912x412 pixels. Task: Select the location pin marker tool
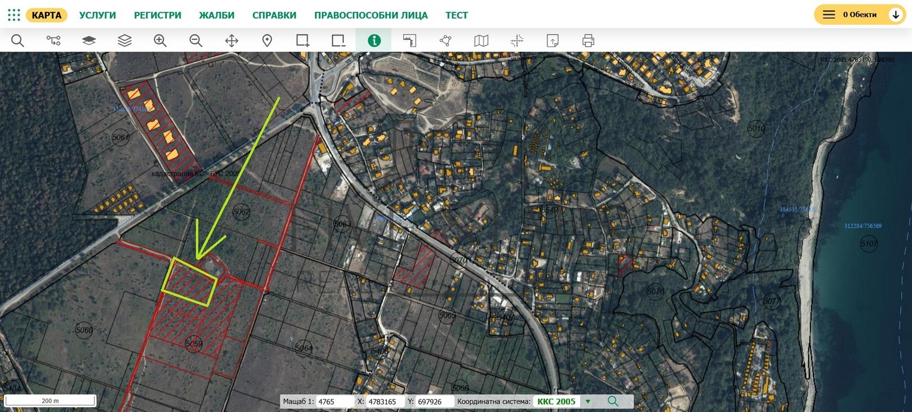click(267, 40)
